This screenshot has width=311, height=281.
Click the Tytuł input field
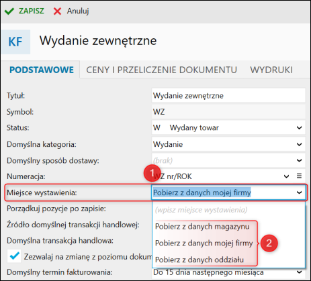(x=228, y=96)
